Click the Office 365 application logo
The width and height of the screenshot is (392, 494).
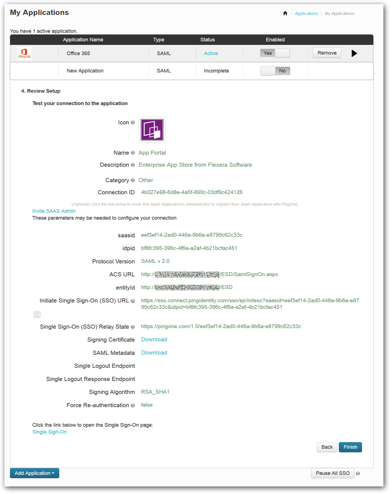coord(24,53)
